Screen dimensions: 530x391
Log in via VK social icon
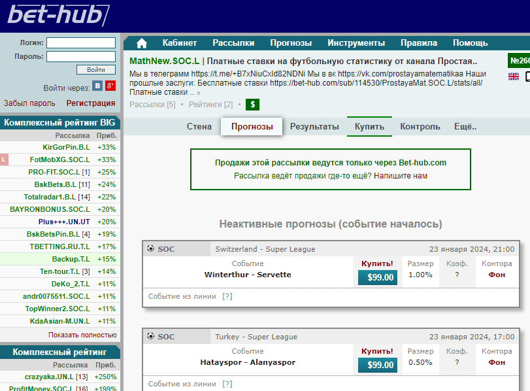pos(98,86)
